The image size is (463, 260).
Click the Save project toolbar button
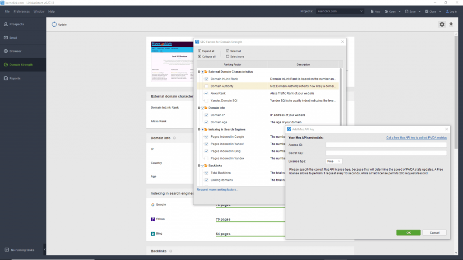point(411,11)
